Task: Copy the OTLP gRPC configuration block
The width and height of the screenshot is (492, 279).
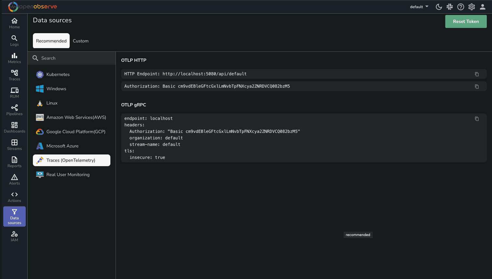Action: pos(477,119)
